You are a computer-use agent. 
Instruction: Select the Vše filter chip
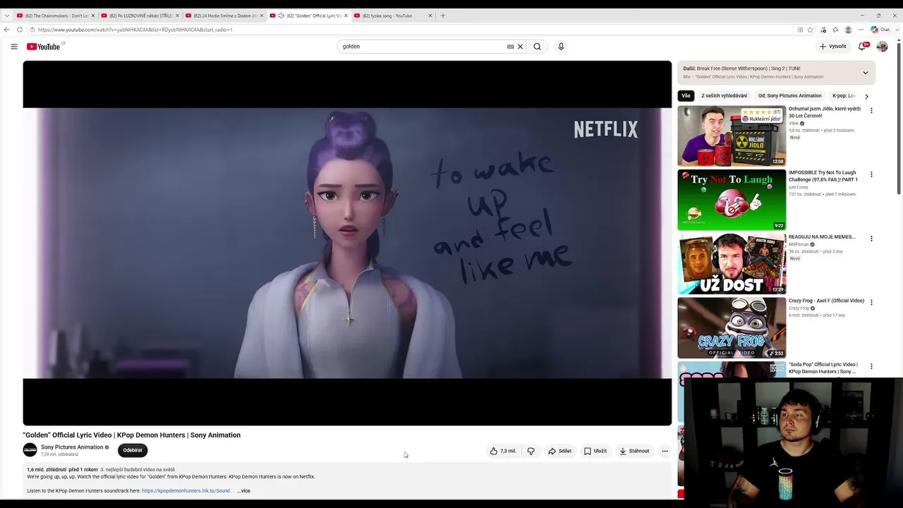[x=686, y=96]
